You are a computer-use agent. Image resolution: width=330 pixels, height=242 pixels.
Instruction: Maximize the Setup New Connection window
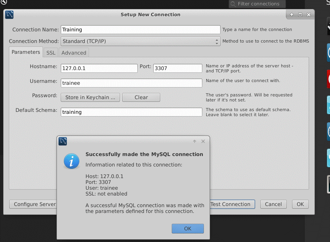(x=300, y=15)
